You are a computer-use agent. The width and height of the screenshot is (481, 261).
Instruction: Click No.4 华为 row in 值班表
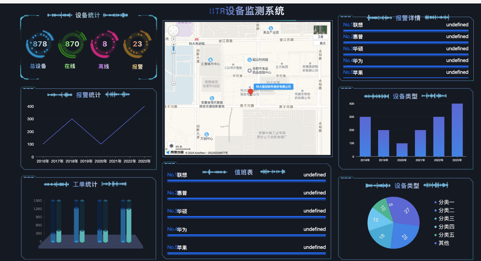[247, 231]
